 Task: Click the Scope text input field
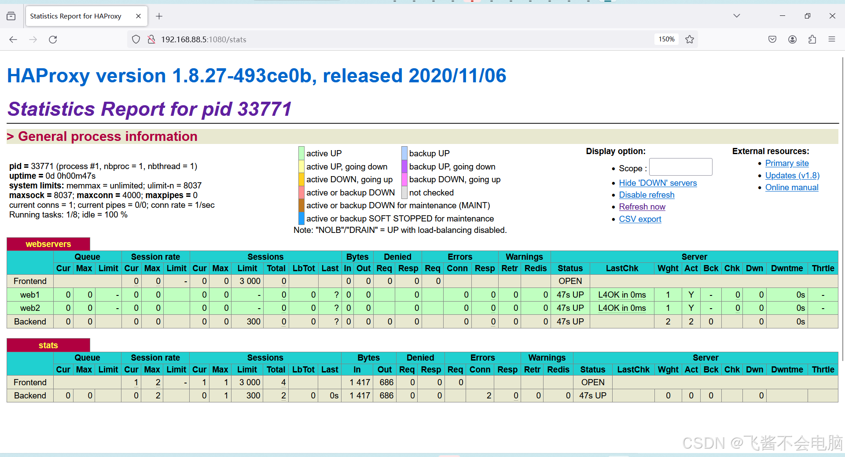point(680,167)
